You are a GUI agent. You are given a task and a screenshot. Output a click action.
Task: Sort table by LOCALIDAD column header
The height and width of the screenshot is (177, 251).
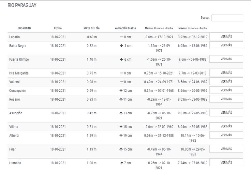[x=24, y=28]
